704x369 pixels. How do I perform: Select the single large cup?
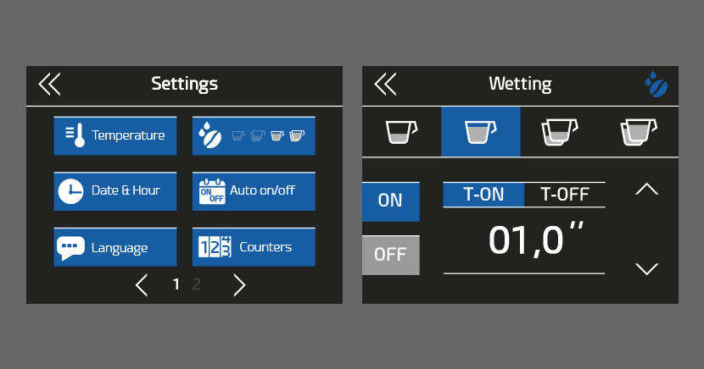480,132
